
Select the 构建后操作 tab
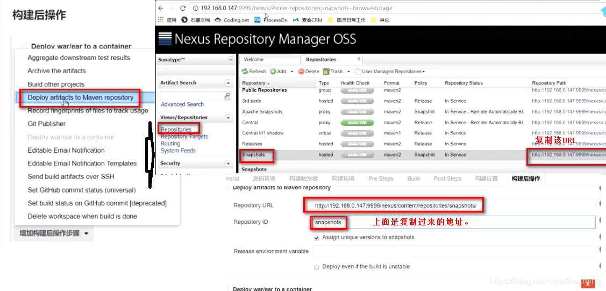[526, 179]
